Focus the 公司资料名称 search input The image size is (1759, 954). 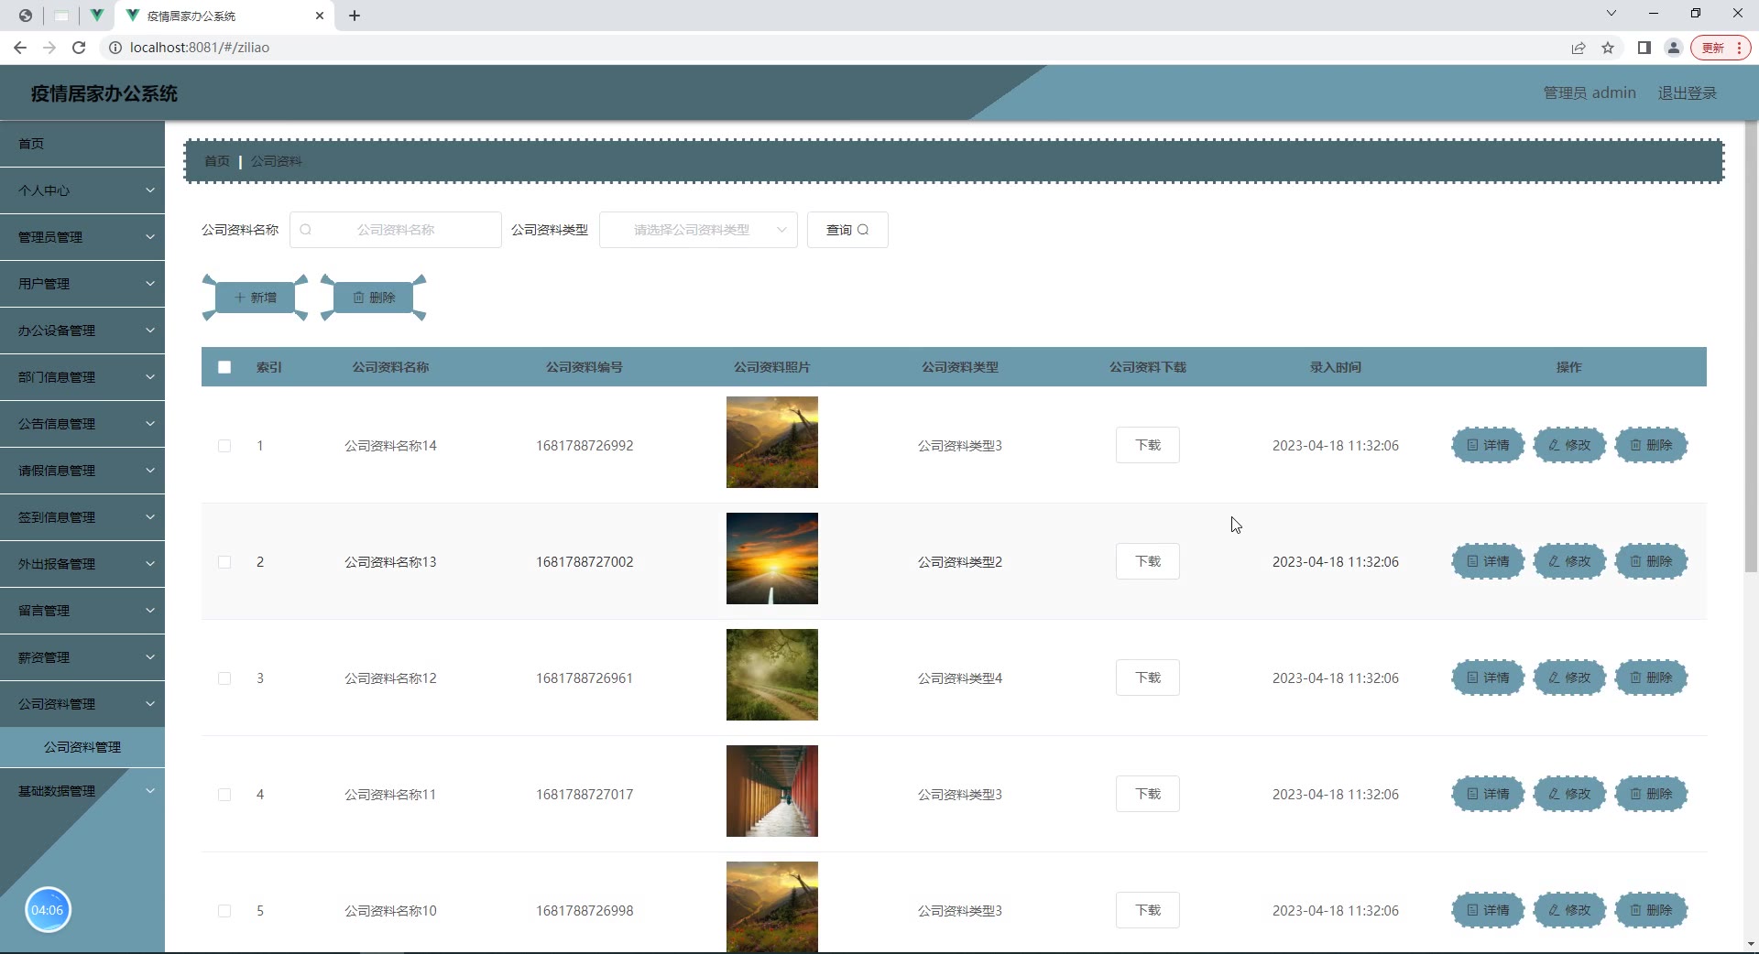tap(396, 230)
